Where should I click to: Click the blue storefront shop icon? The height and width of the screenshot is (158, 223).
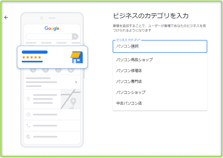point(76,57)
